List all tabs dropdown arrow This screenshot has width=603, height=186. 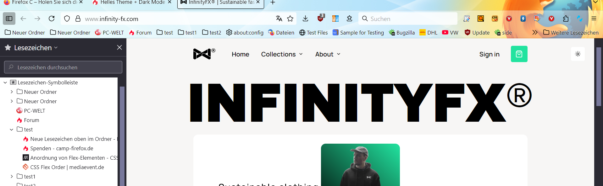595,2
